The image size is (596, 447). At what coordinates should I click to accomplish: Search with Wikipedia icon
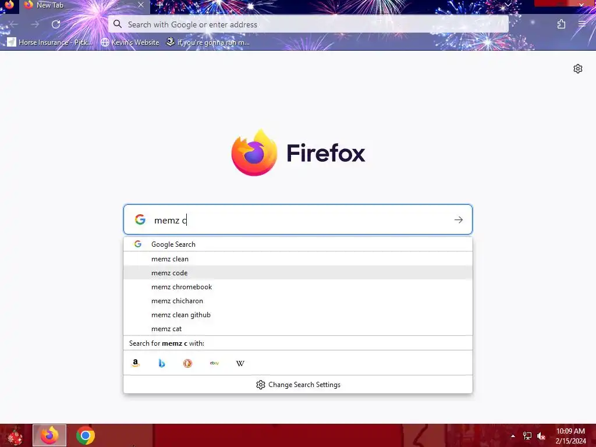(x=240, y=363)
